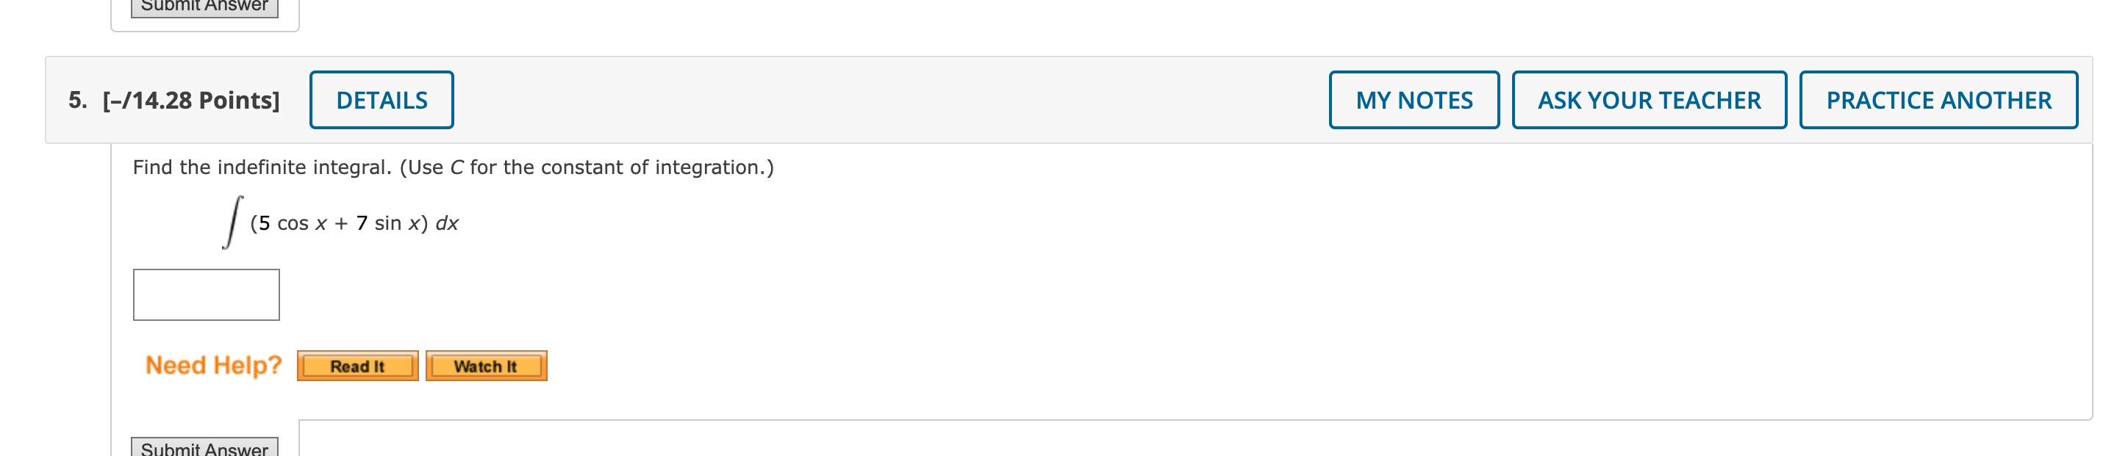The width and height of the screenshot is (2106, 456).
Task: Open the DETAILS panel for question 5
Action: click(381, 100)
